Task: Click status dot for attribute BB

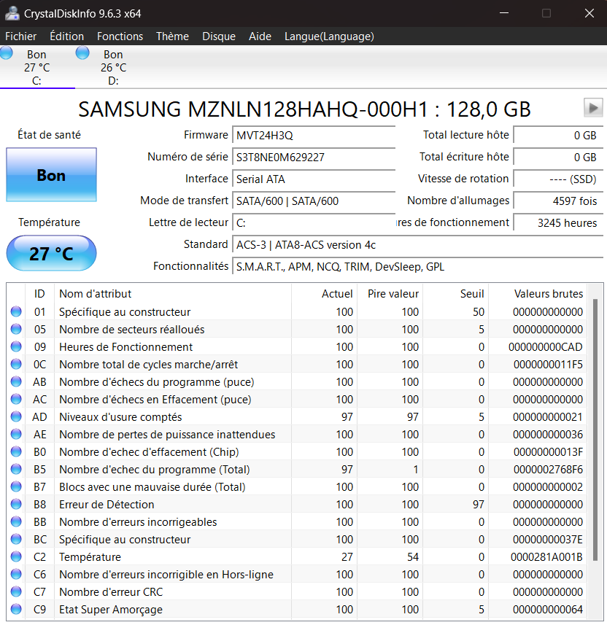Action: click(16, 521)
